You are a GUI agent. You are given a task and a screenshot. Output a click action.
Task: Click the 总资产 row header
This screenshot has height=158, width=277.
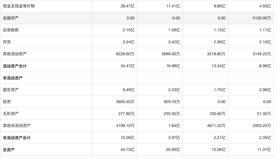pyautogui.click(x=9, y=150)
